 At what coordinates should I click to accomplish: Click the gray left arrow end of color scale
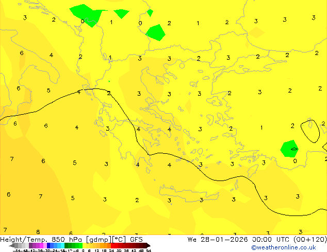[x=12, y=245]
